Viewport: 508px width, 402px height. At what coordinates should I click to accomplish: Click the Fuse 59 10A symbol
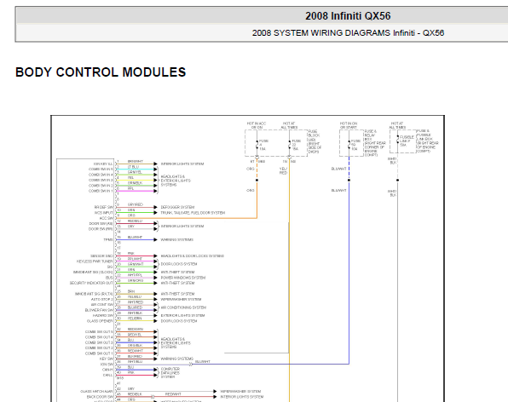(x=349, y=145)
